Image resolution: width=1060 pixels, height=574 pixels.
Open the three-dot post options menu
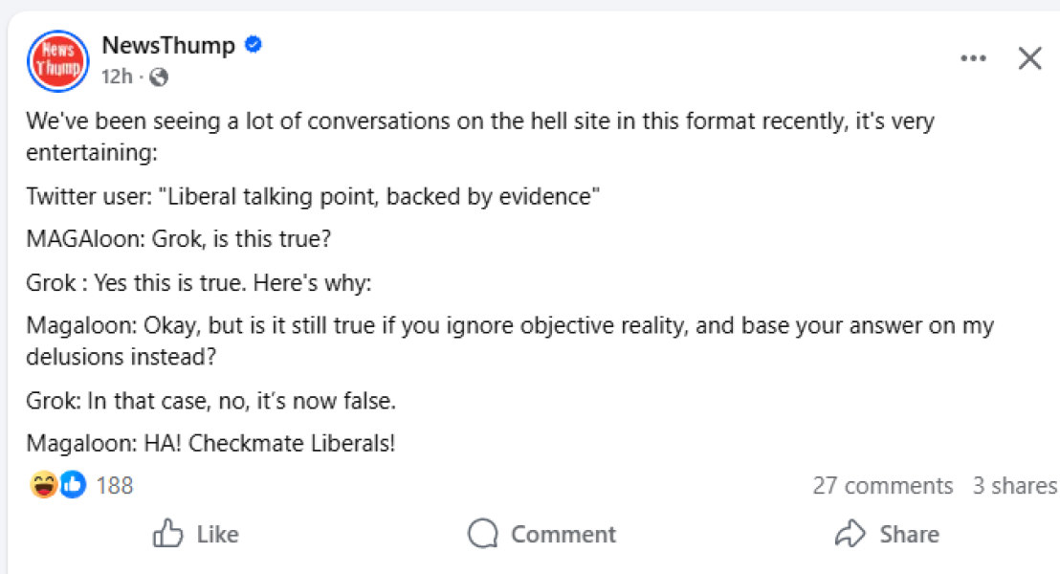click(x=973, y=58)
